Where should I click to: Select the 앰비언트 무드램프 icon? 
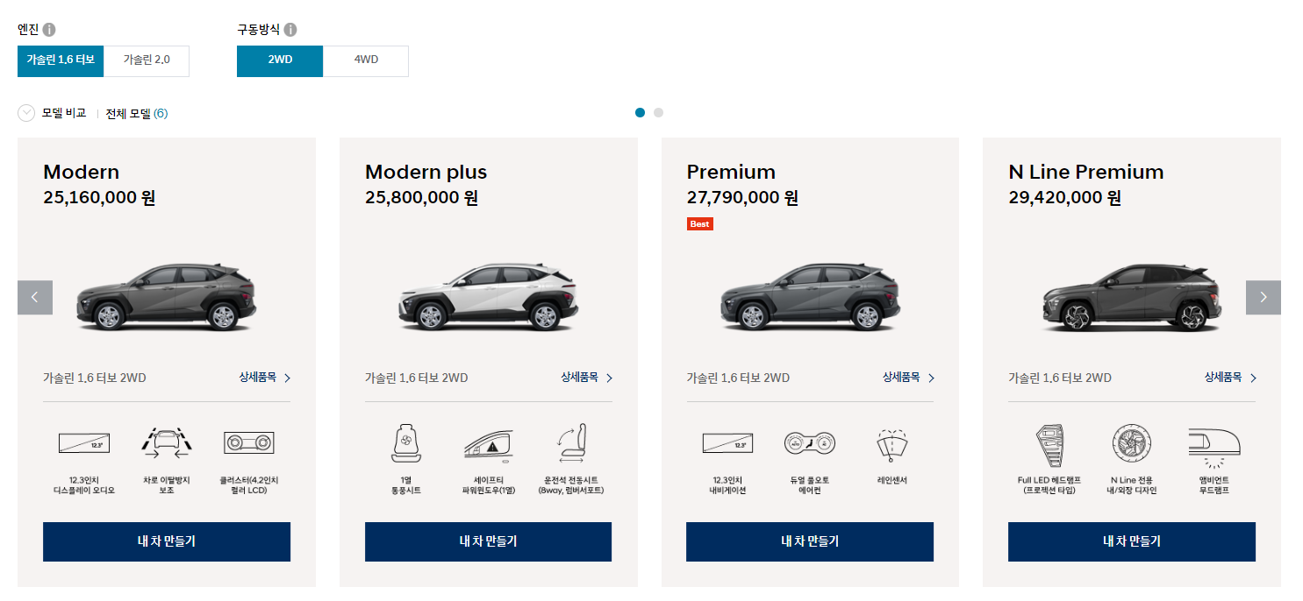click(1214, 447)
